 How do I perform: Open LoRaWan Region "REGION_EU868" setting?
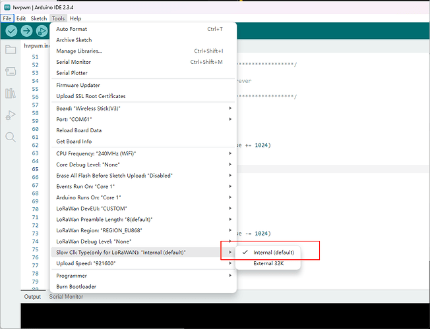[143, 230]
